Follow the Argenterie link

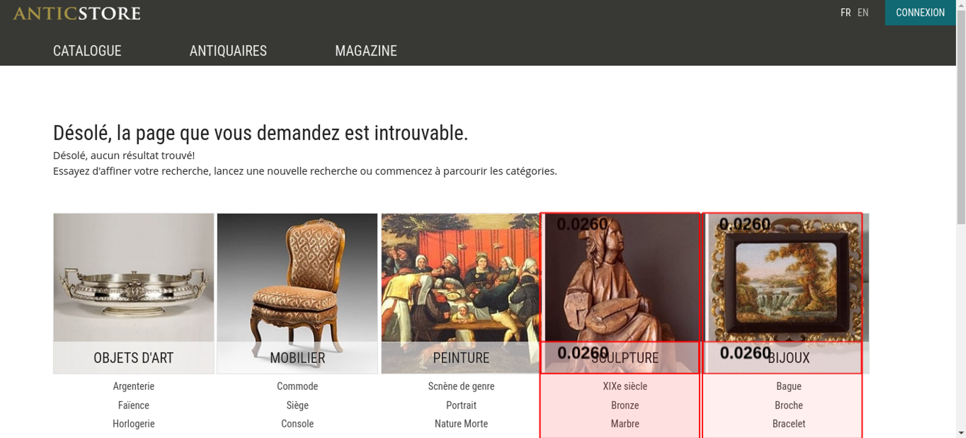click(x=134, y=386)
